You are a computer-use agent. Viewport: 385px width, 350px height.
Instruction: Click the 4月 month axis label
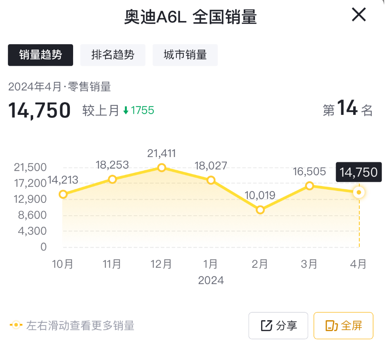point(359,264)
